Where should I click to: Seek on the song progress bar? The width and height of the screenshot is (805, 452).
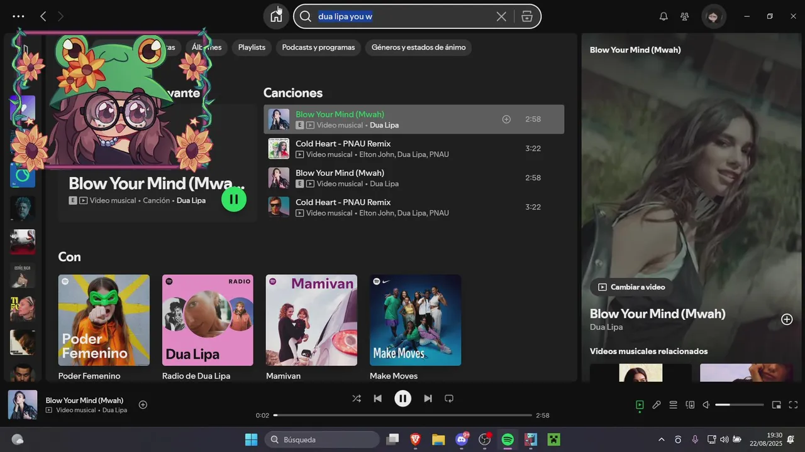402,415
